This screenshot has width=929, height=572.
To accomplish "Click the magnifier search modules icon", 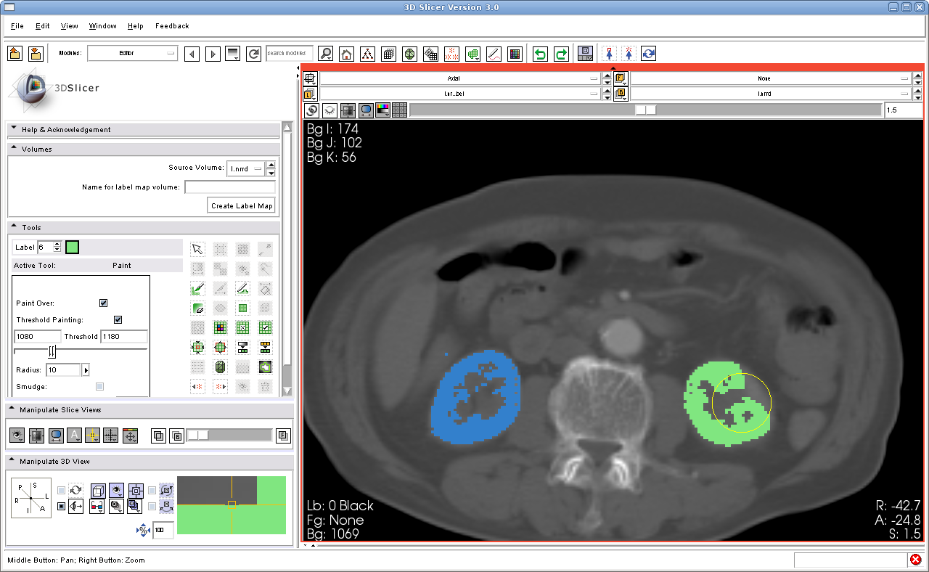I will [x=326, y=54].
